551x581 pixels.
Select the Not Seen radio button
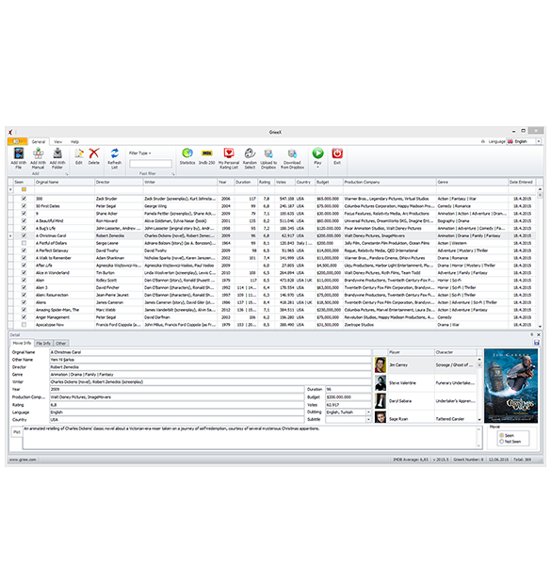click(501, 442)
